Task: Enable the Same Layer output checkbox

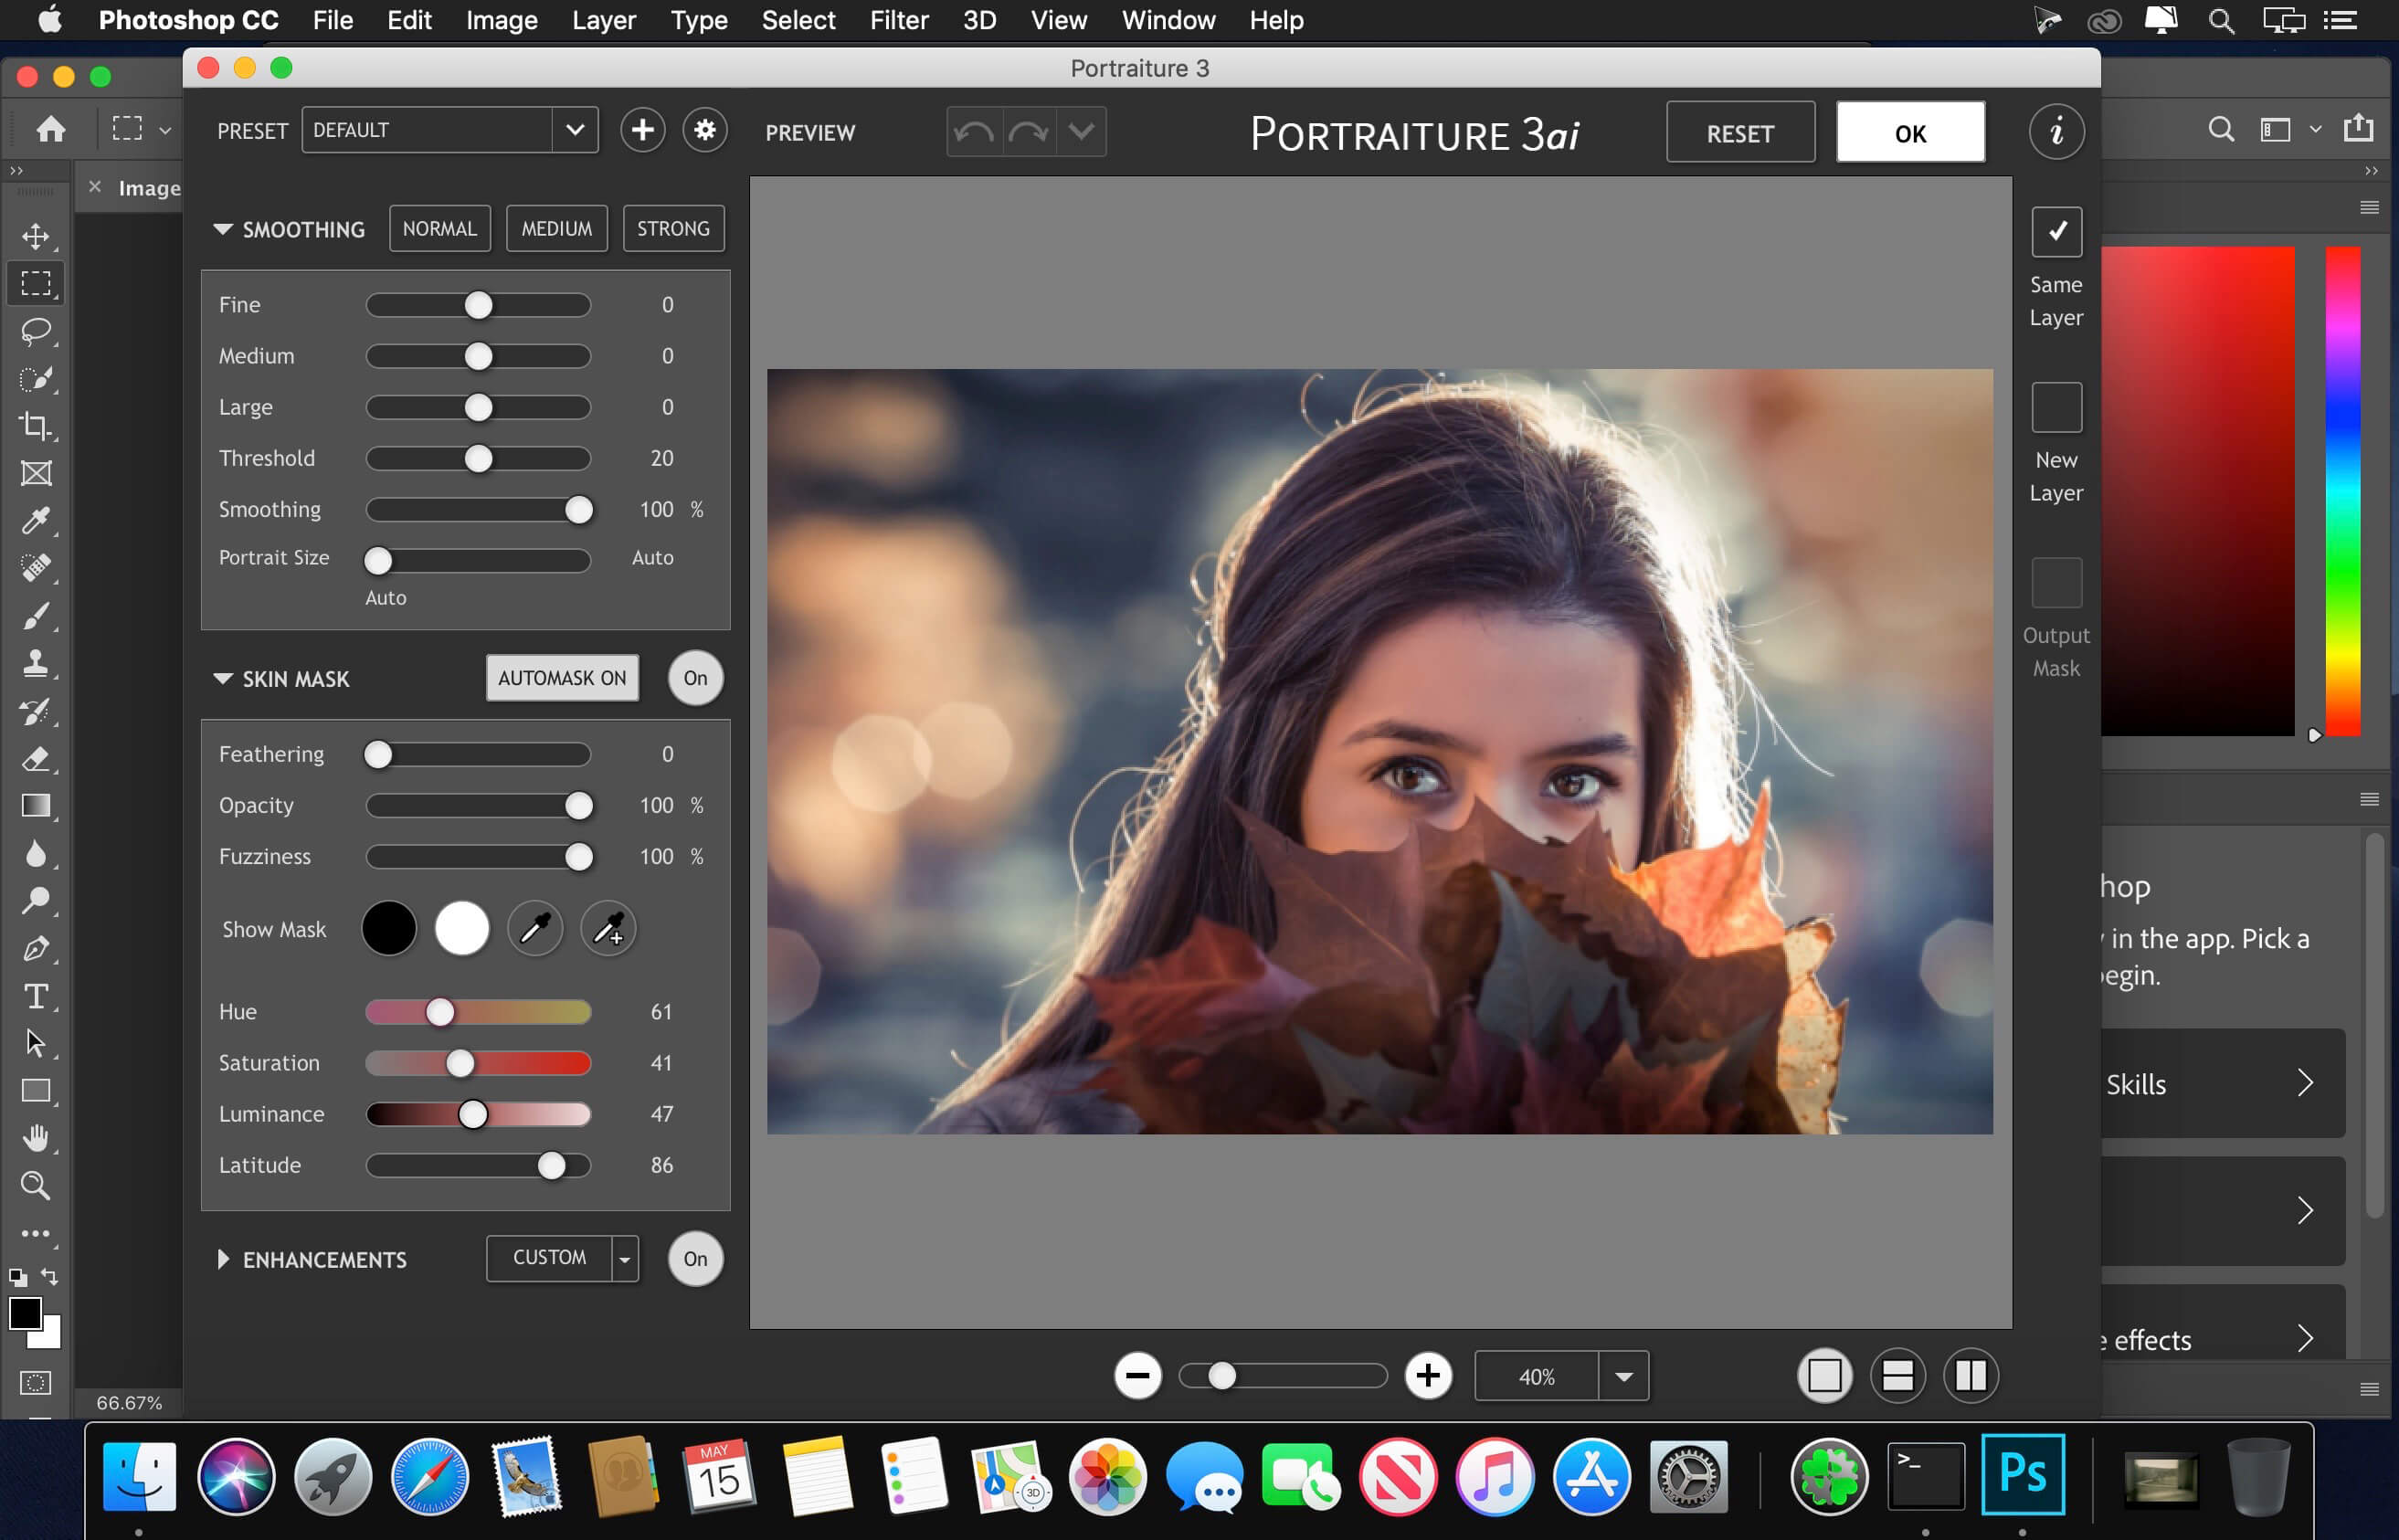Action: [2056, 231]
